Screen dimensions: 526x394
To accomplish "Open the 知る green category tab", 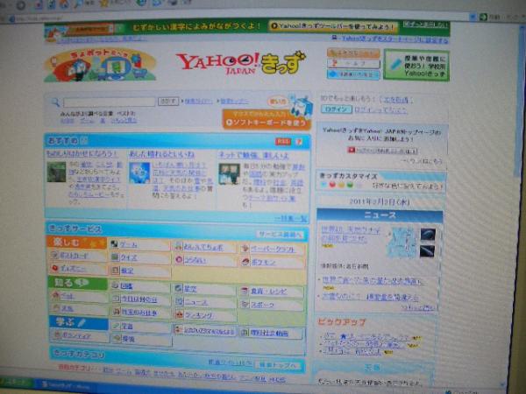I will coord(78,282).
